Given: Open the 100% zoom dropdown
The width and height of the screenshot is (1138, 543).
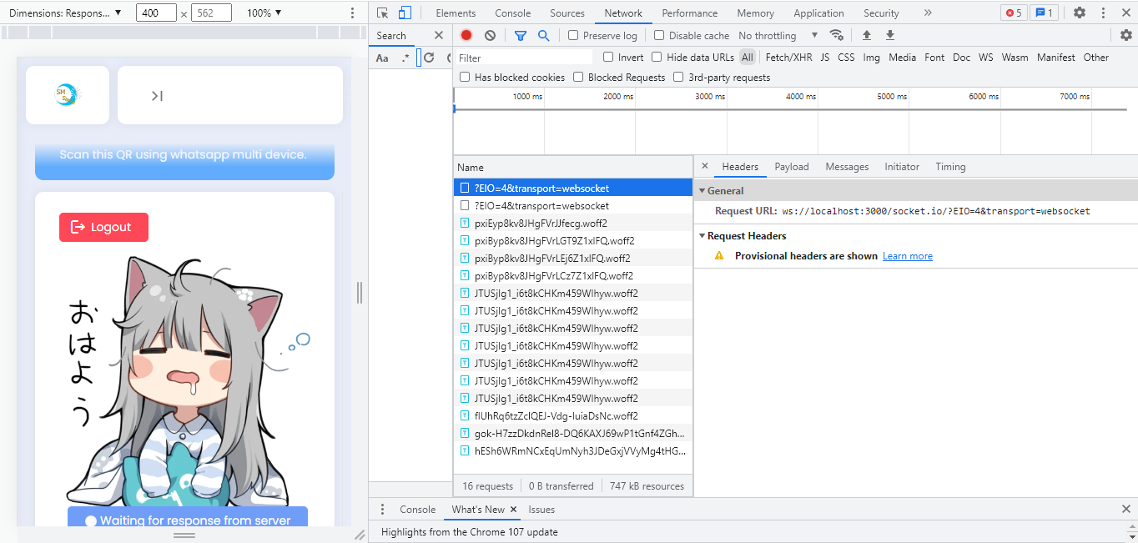Looking at the screenshot, I should tap(264, 13).
